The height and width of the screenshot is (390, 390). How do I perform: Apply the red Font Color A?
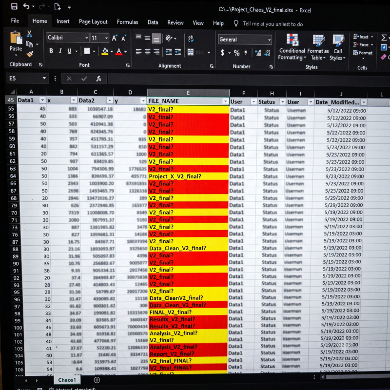click(x=119, y=52)
